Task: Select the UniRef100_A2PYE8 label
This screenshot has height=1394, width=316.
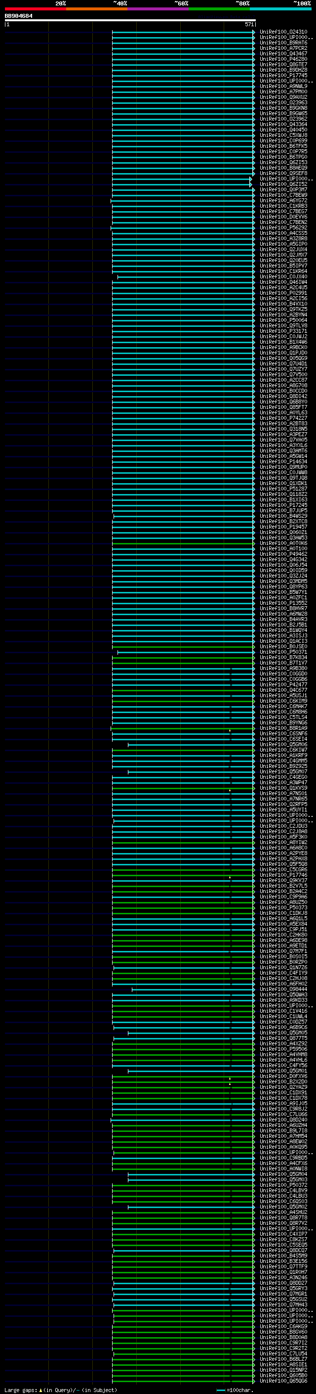Action: pos(283,853)
